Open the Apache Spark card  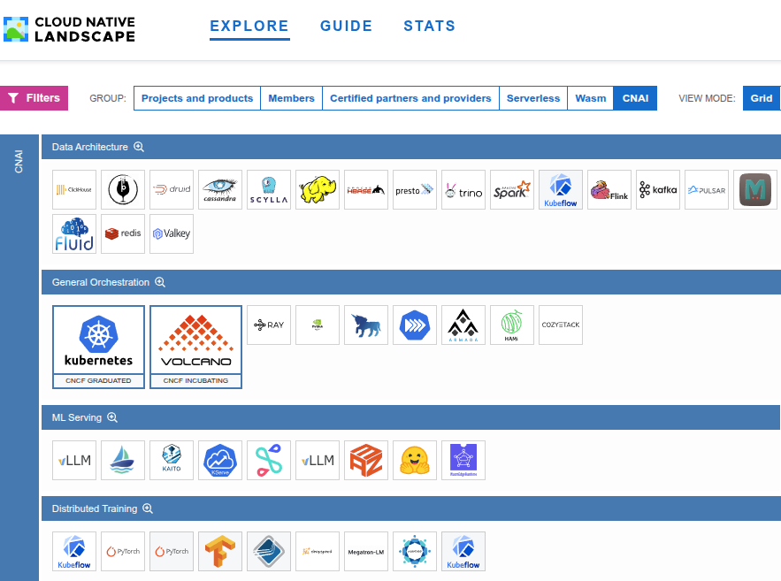click(x=512, y=189)
